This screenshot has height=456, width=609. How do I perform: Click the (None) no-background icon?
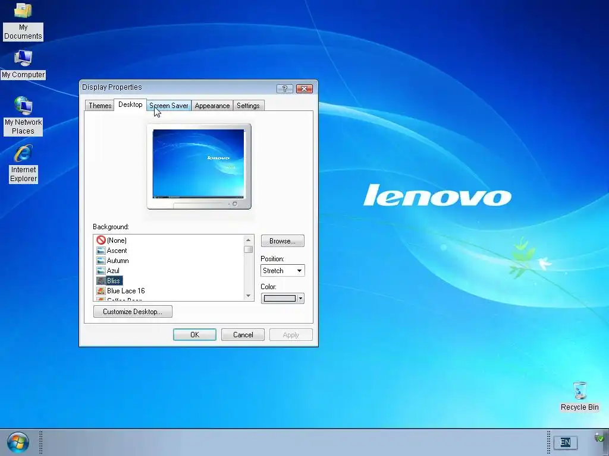coord(101,240)
